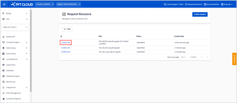Expand the Compute Engine menu
The width and height of the screenshot is (237, 103).
15,42
